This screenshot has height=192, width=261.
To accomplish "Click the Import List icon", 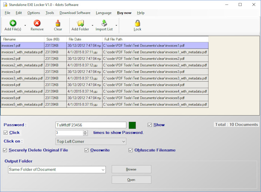I will point(104,23).
